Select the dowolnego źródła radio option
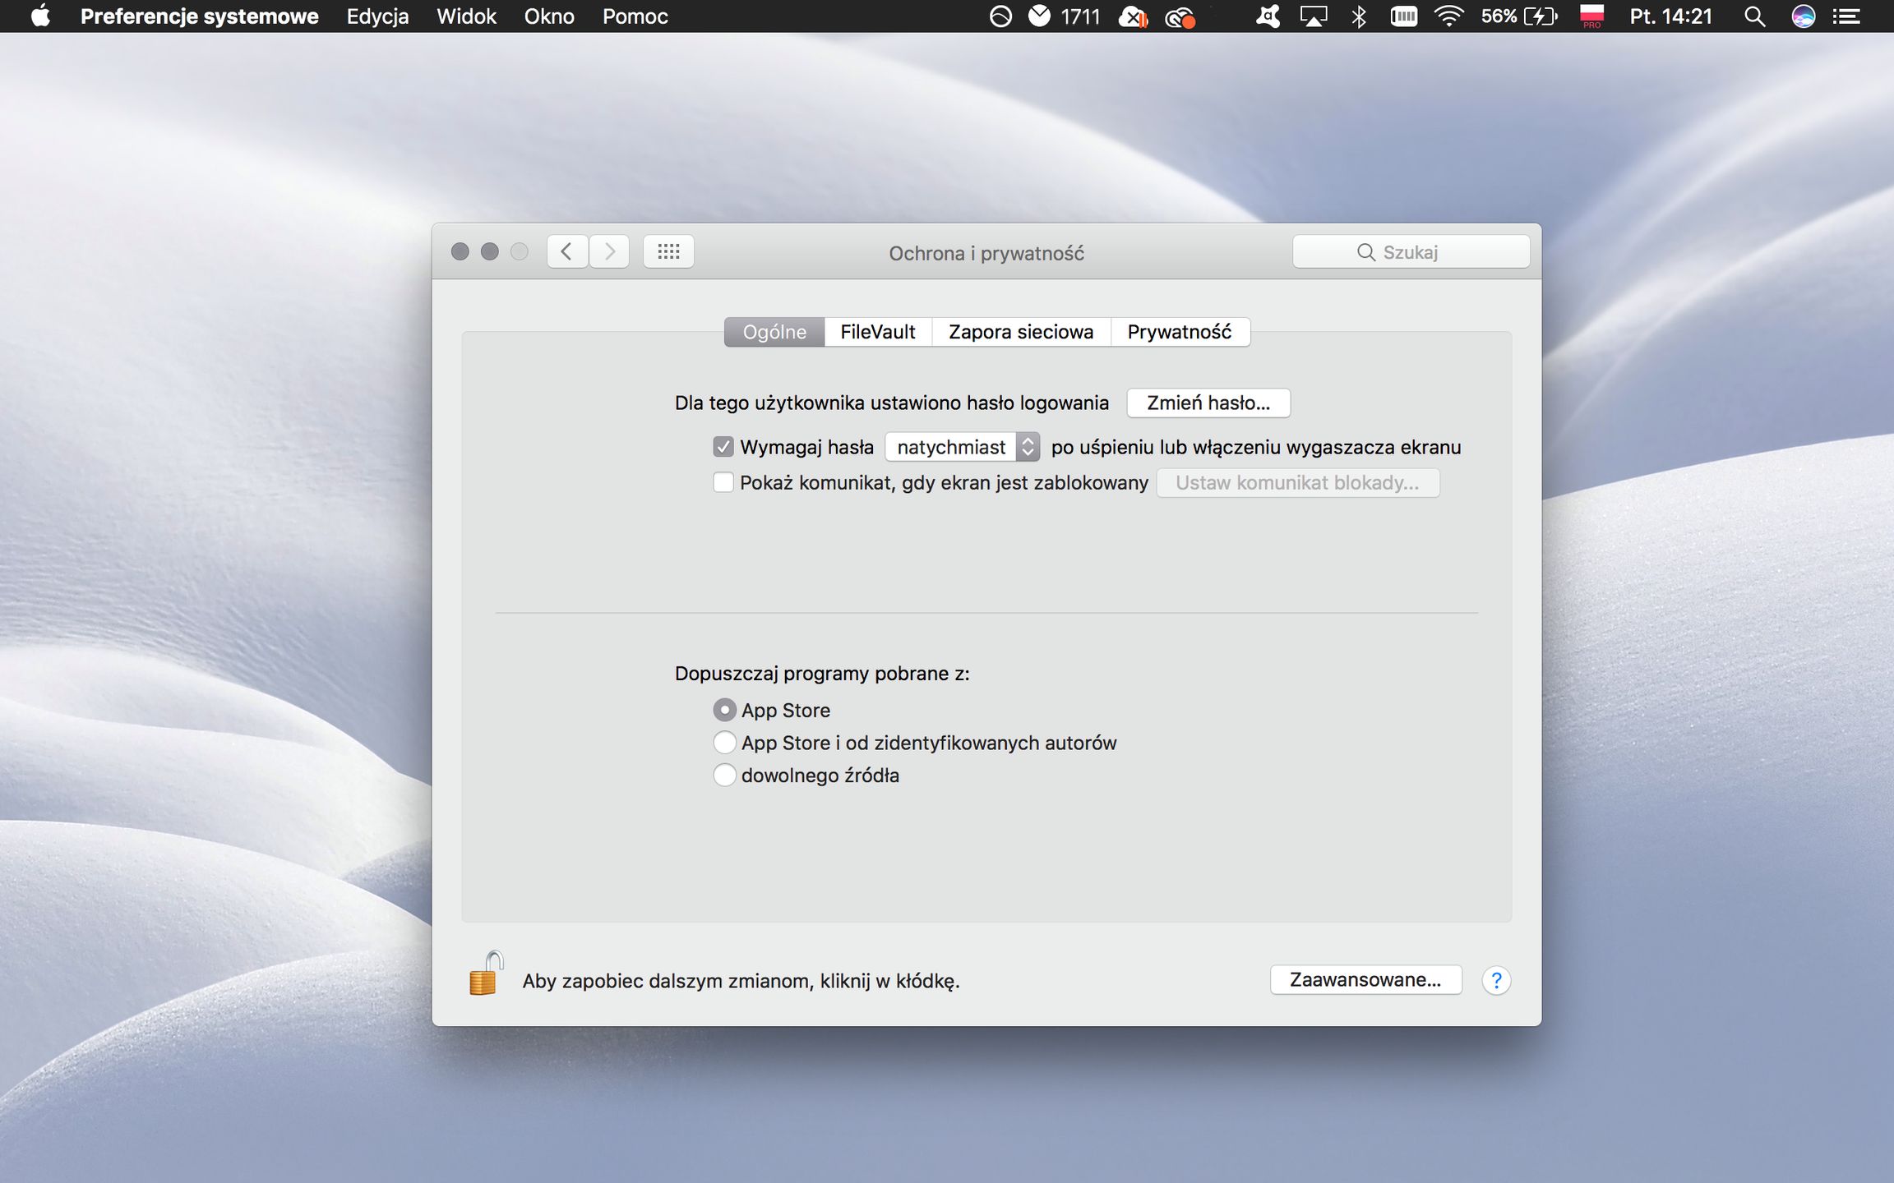The width and height of the screenshot is (1894, 1183). coord(724,775)
